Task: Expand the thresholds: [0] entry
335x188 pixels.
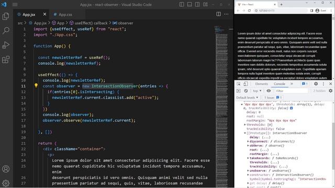Action: tap(245, 125)
